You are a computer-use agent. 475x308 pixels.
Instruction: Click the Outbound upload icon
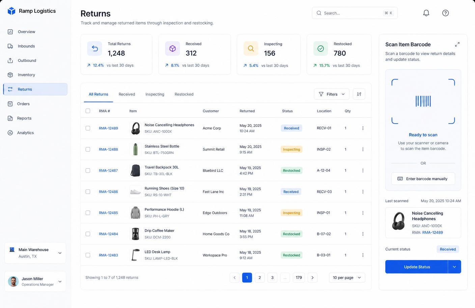[x=10, y=60]
